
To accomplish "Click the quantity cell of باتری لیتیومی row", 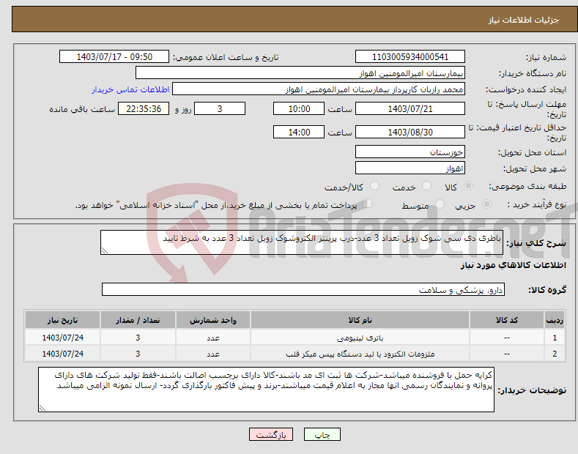I will pos(138,338).
